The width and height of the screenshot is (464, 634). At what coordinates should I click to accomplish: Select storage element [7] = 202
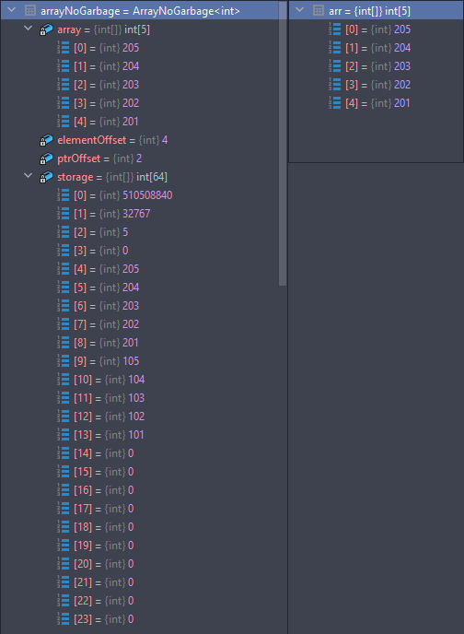click(140, 324)
